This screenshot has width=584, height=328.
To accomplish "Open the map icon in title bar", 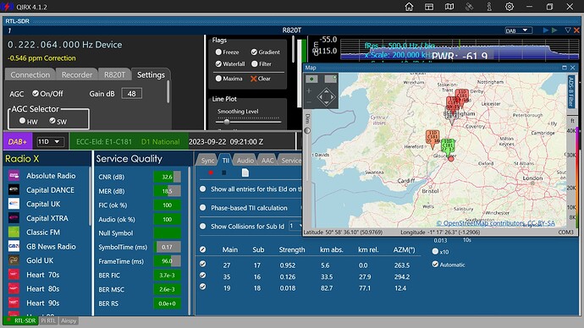I will click(x=449, y=7).
